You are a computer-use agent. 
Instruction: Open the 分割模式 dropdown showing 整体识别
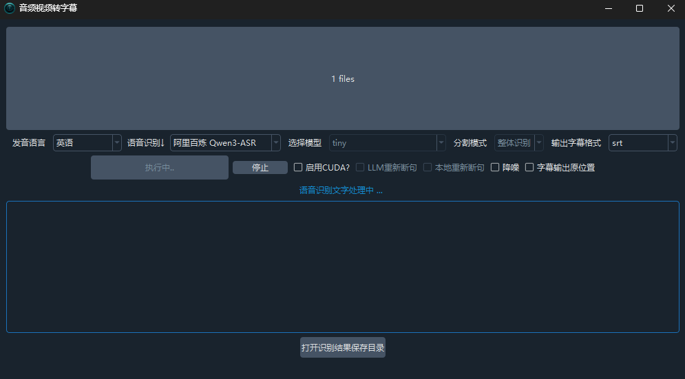518,143
